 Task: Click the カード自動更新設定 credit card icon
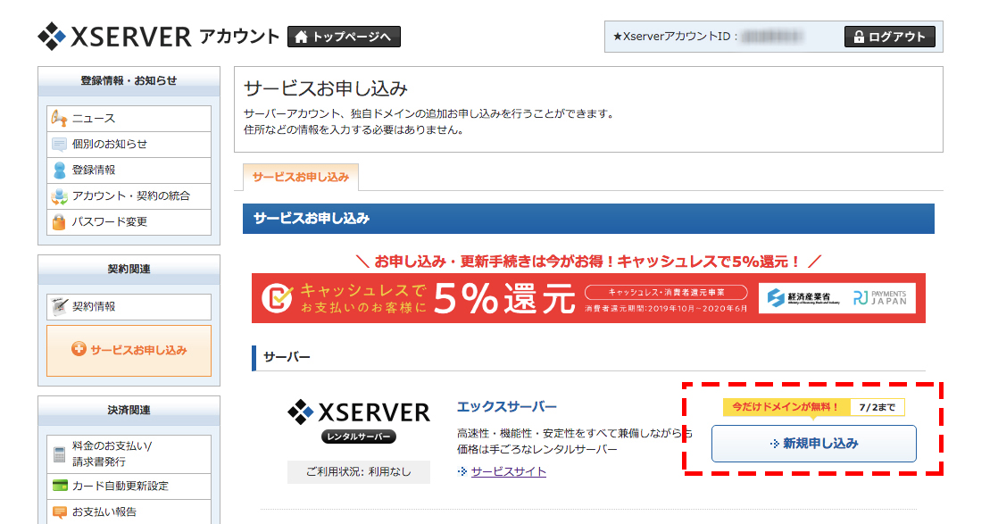click(x=60, y=487)
